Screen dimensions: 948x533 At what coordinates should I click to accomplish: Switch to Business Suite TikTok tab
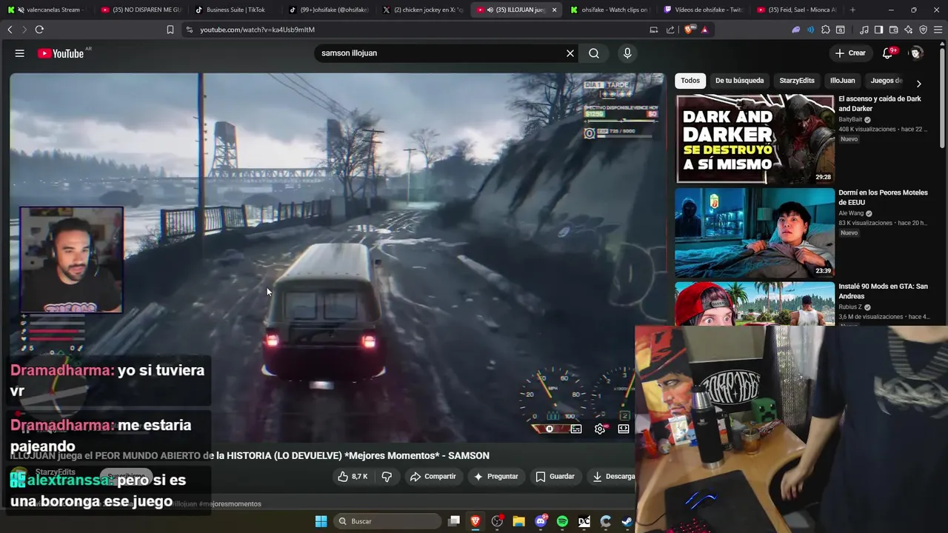(234, 10)
